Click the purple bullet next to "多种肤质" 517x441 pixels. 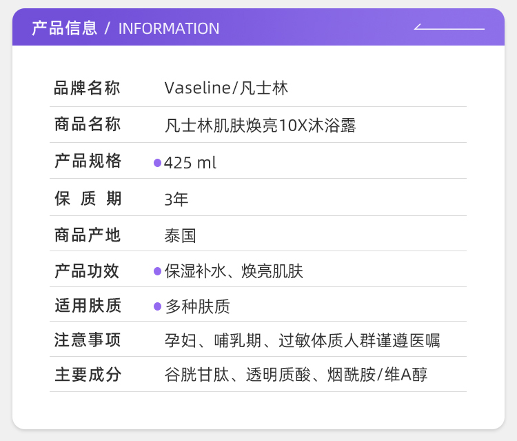click(x=157, y=306)
